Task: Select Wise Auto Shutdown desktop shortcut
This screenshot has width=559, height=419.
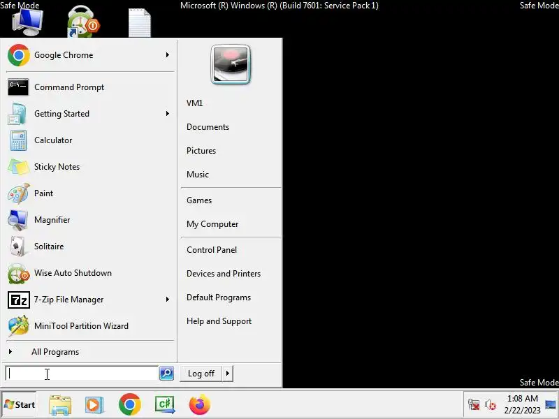Action: tap(83, 22)
